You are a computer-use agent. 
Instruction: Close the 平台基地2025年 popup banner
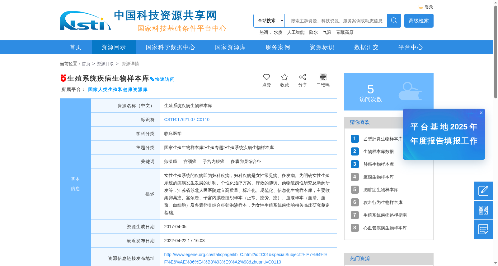[481, 113]
